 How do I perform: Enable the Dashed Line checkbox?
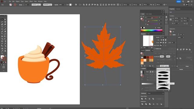pyautogui.click(x=154, y=48)
